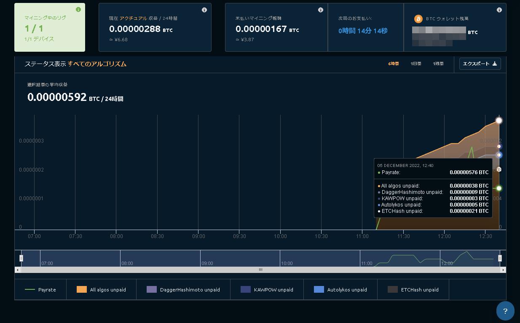Click next payout countdown 0時間 14分 14秒
The width and height of the screenshot is (520, 323).
[363, 31]
